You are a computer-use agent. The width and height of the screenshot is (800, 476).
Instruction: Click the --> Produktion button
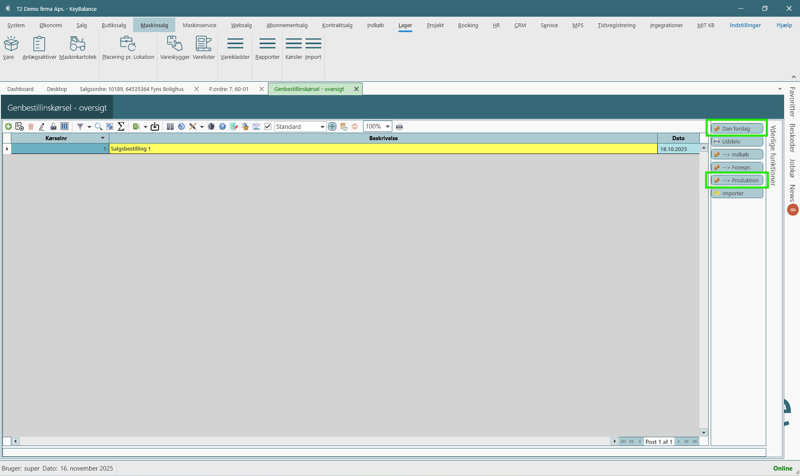tap(737, 180)
